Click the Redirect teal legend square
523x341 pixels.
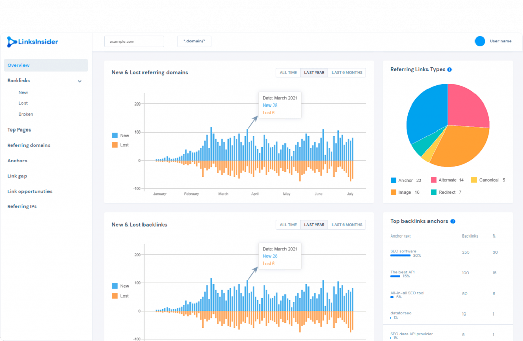434,192
